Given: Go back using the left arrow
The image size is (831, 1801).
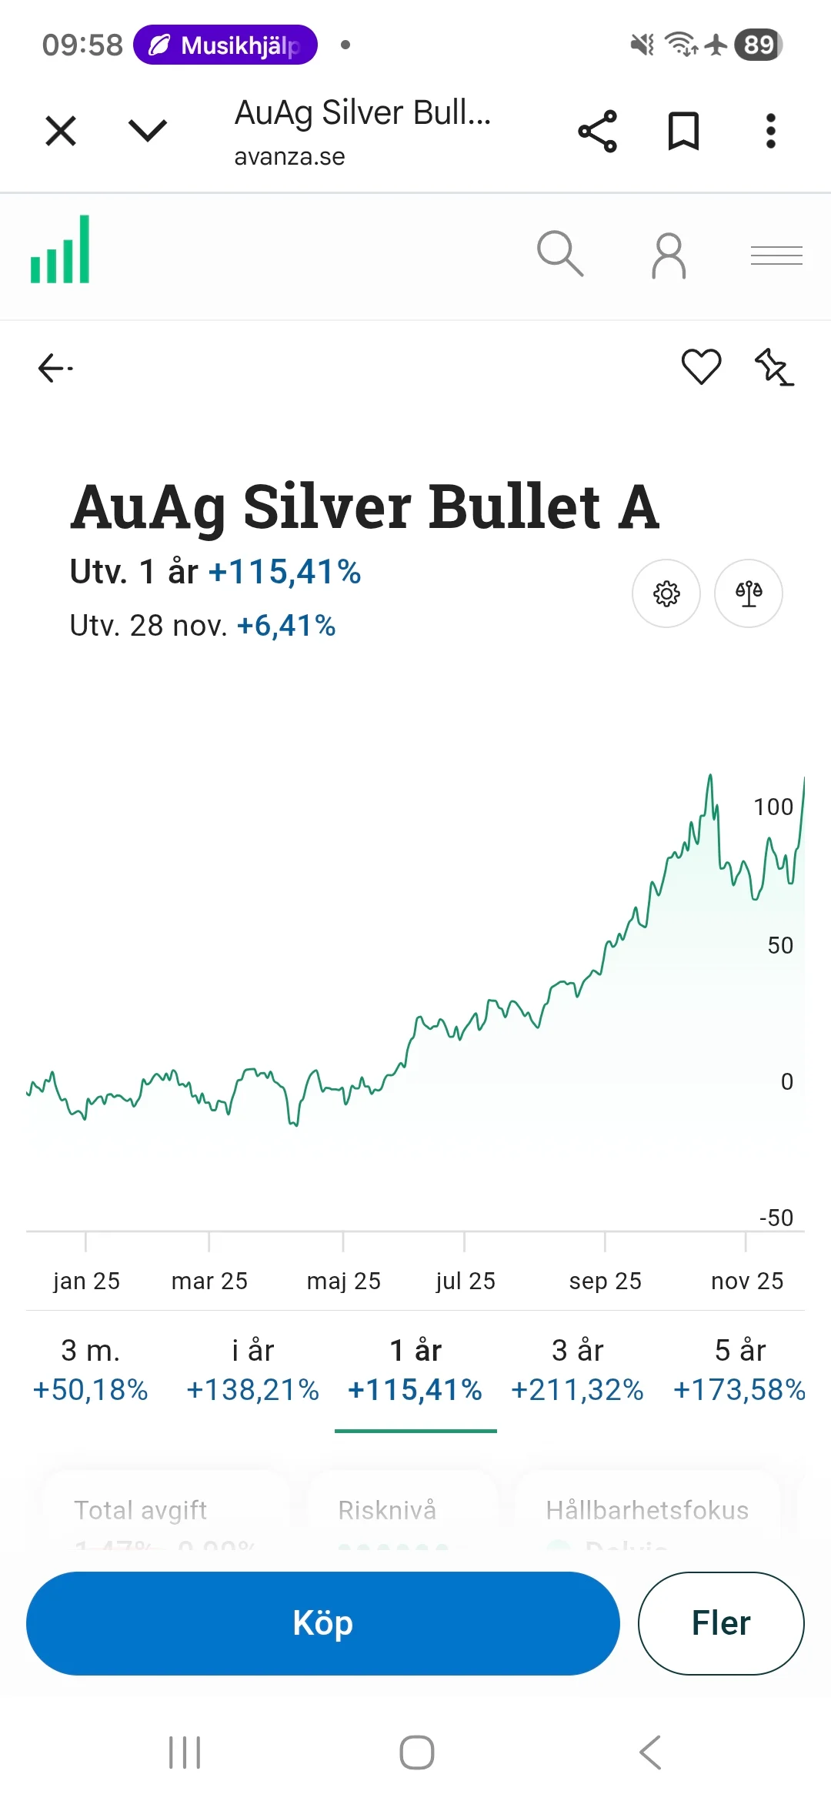Looking at the screenshot, I should click(55, 368).
